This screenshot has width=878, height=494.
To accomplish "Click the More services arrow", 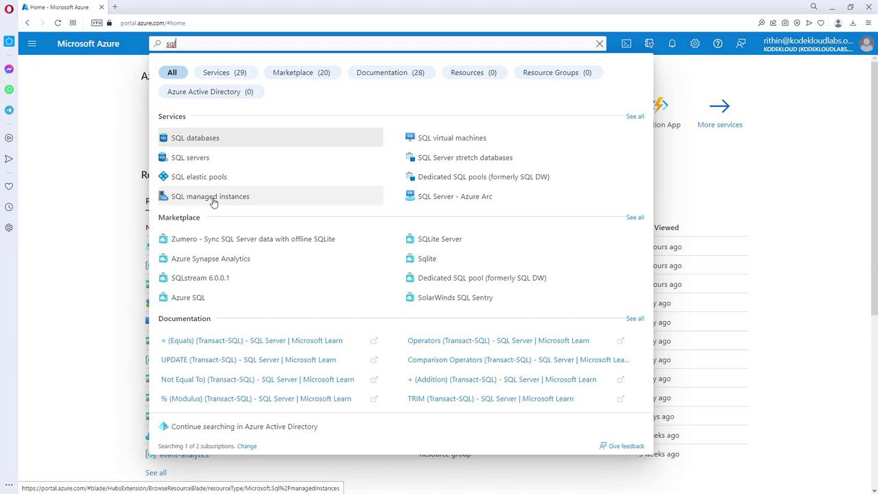I will [720, 106].
